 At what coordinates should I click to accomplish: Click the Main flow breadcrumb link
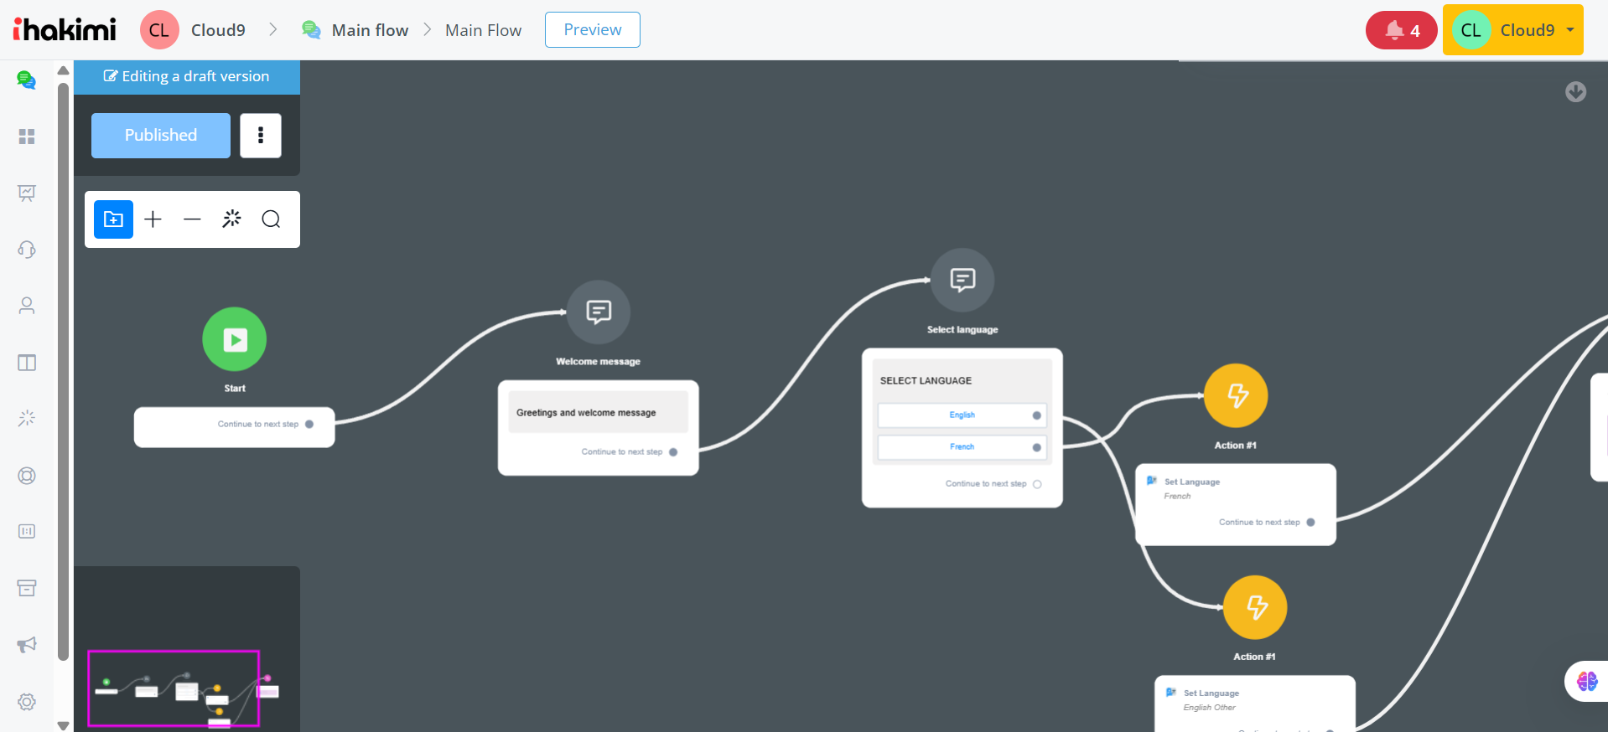[x=370, y=30]
